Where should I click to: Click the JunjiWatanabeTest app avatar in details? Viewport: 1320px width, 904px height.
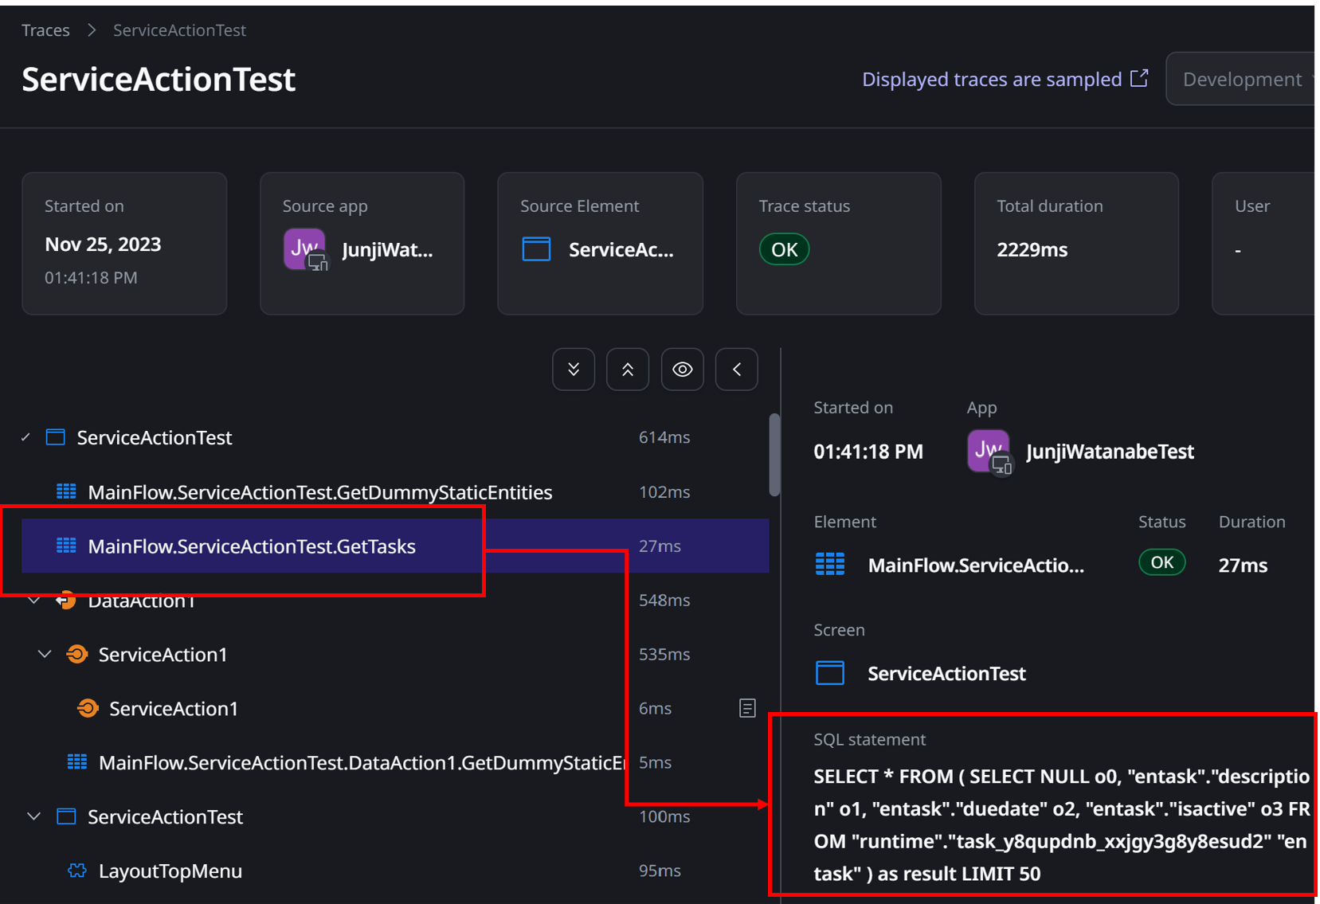coord(989,452)
